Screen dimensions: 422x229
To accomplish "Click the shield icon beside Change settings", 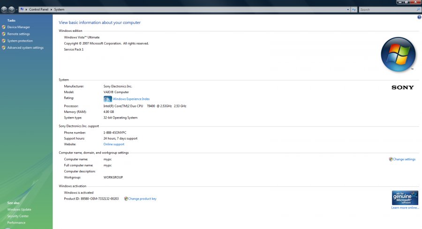I will pyautogui.click(x=391, y=159).
